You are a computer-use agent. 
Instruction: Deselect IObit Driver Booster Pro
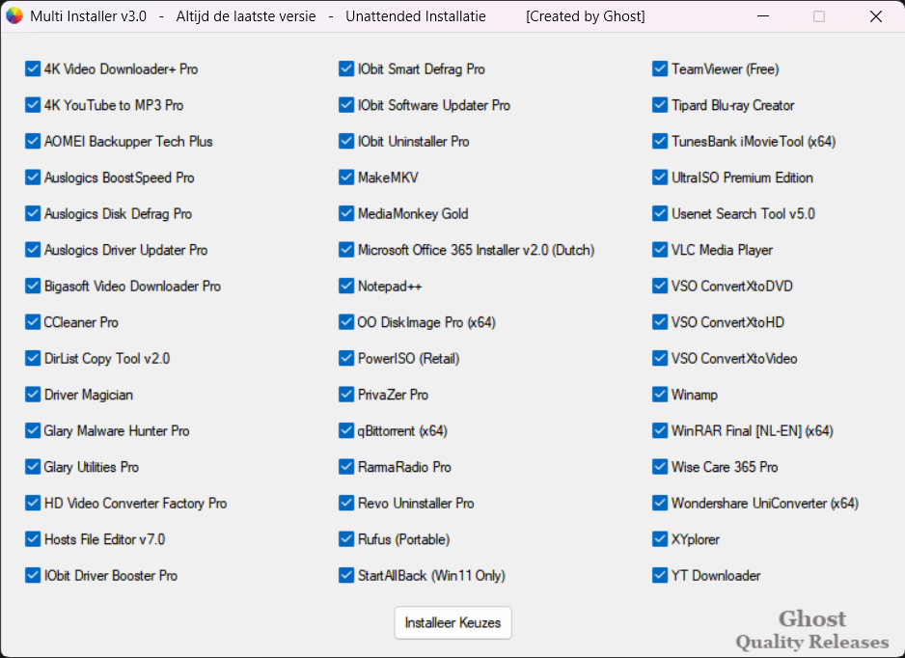pos(33,575)
